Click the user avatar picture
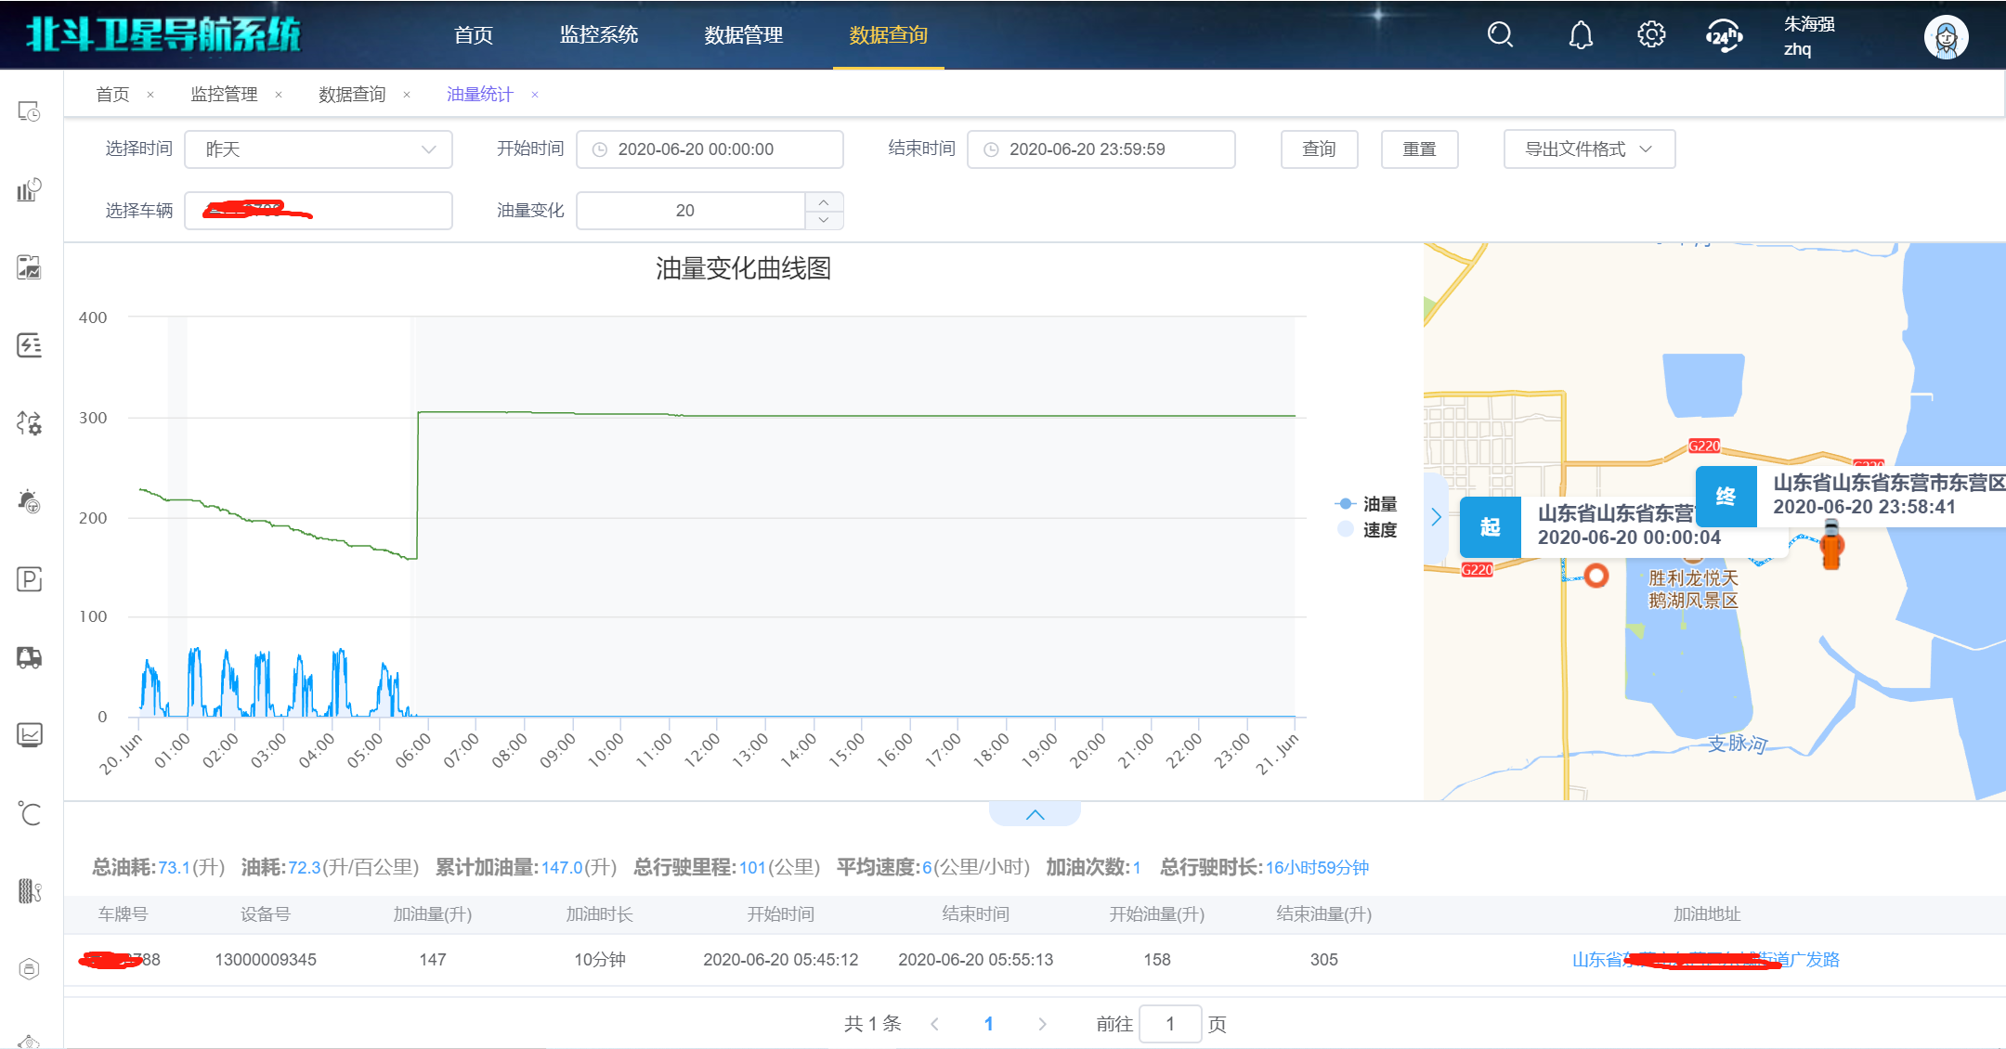 tap(1946, 37)
